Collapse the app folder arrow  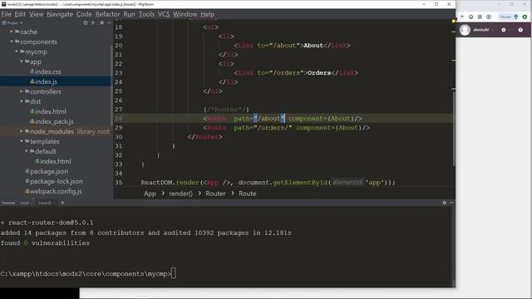(22, 61)
